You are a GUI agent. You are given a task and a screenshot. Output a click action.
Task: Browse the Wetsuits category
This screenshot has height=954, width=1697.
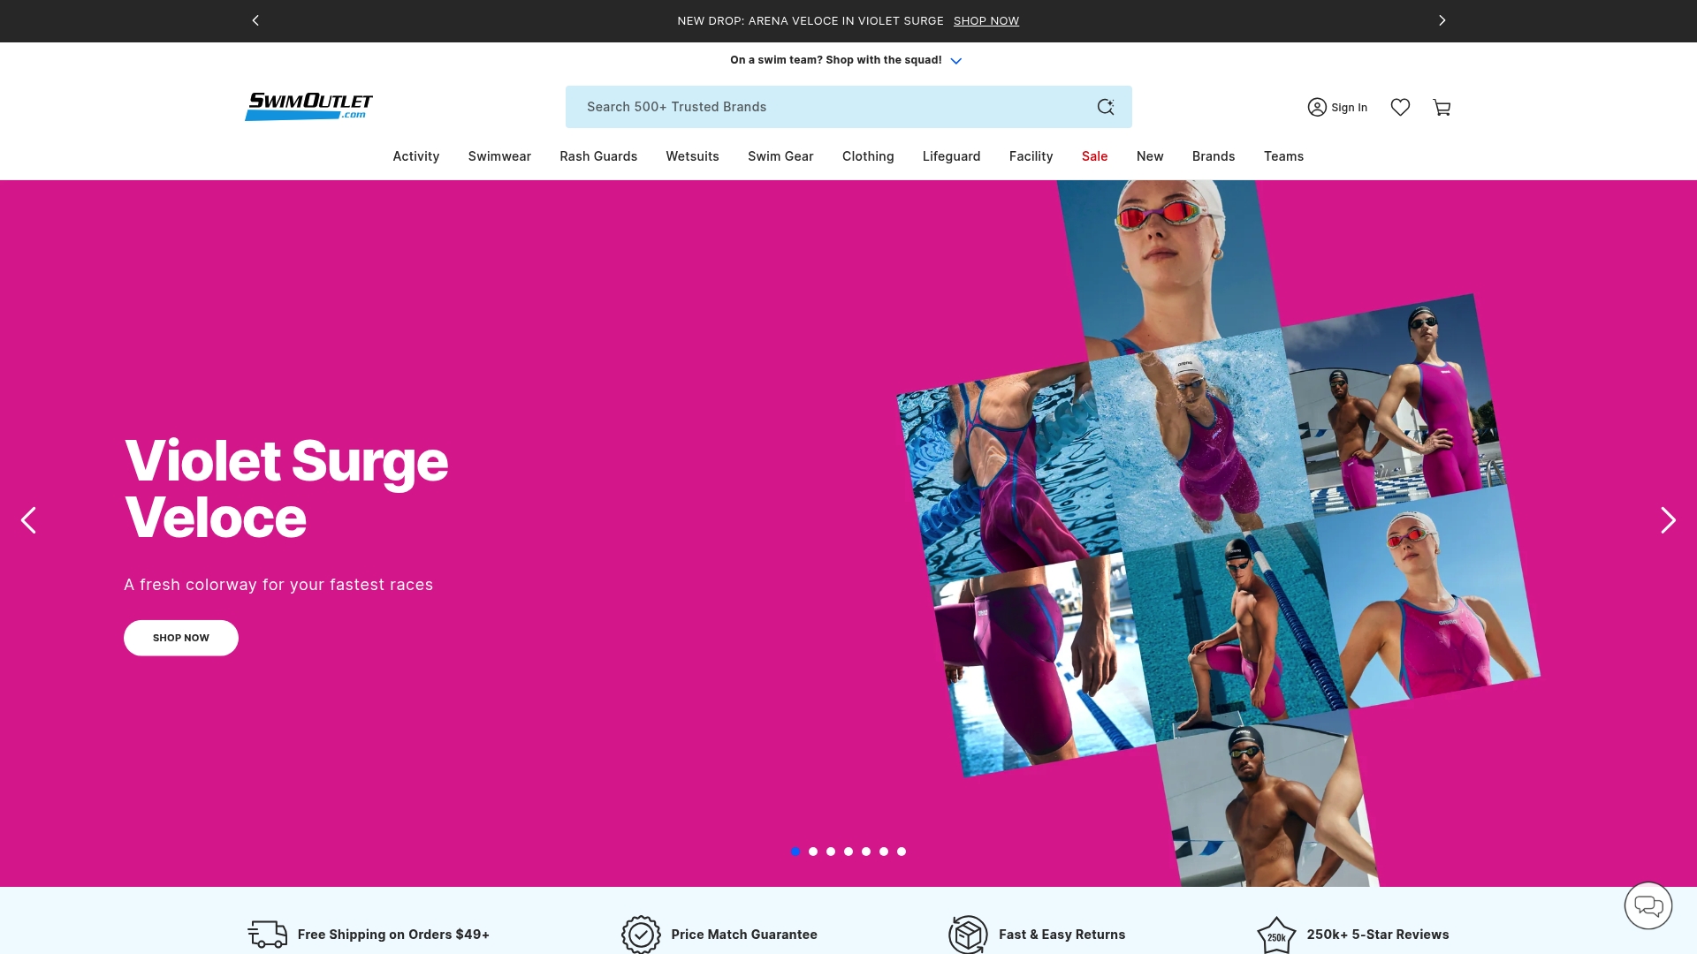coord(692,156)
